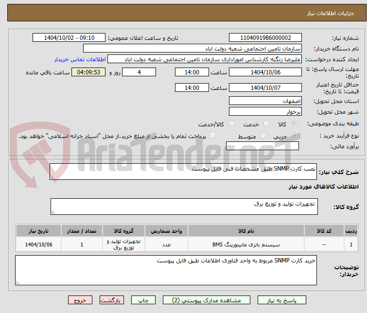Select the کالا radio button
Image resolution: width=367 pixels, height=313 pixels.
(x=294, y=123)
